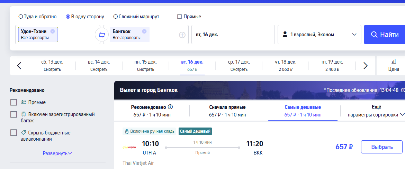Clear Бангкок destination chip
This screenshot has height=169, width=405.
144,31
